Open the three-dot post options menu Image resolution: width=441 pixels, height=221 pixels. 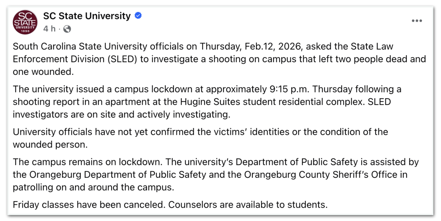(x=417, y=20)
